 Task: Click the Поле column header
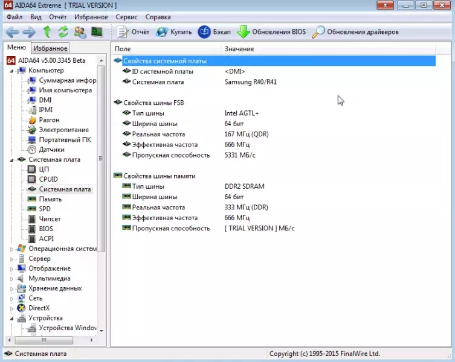click(x=166, y=49)
